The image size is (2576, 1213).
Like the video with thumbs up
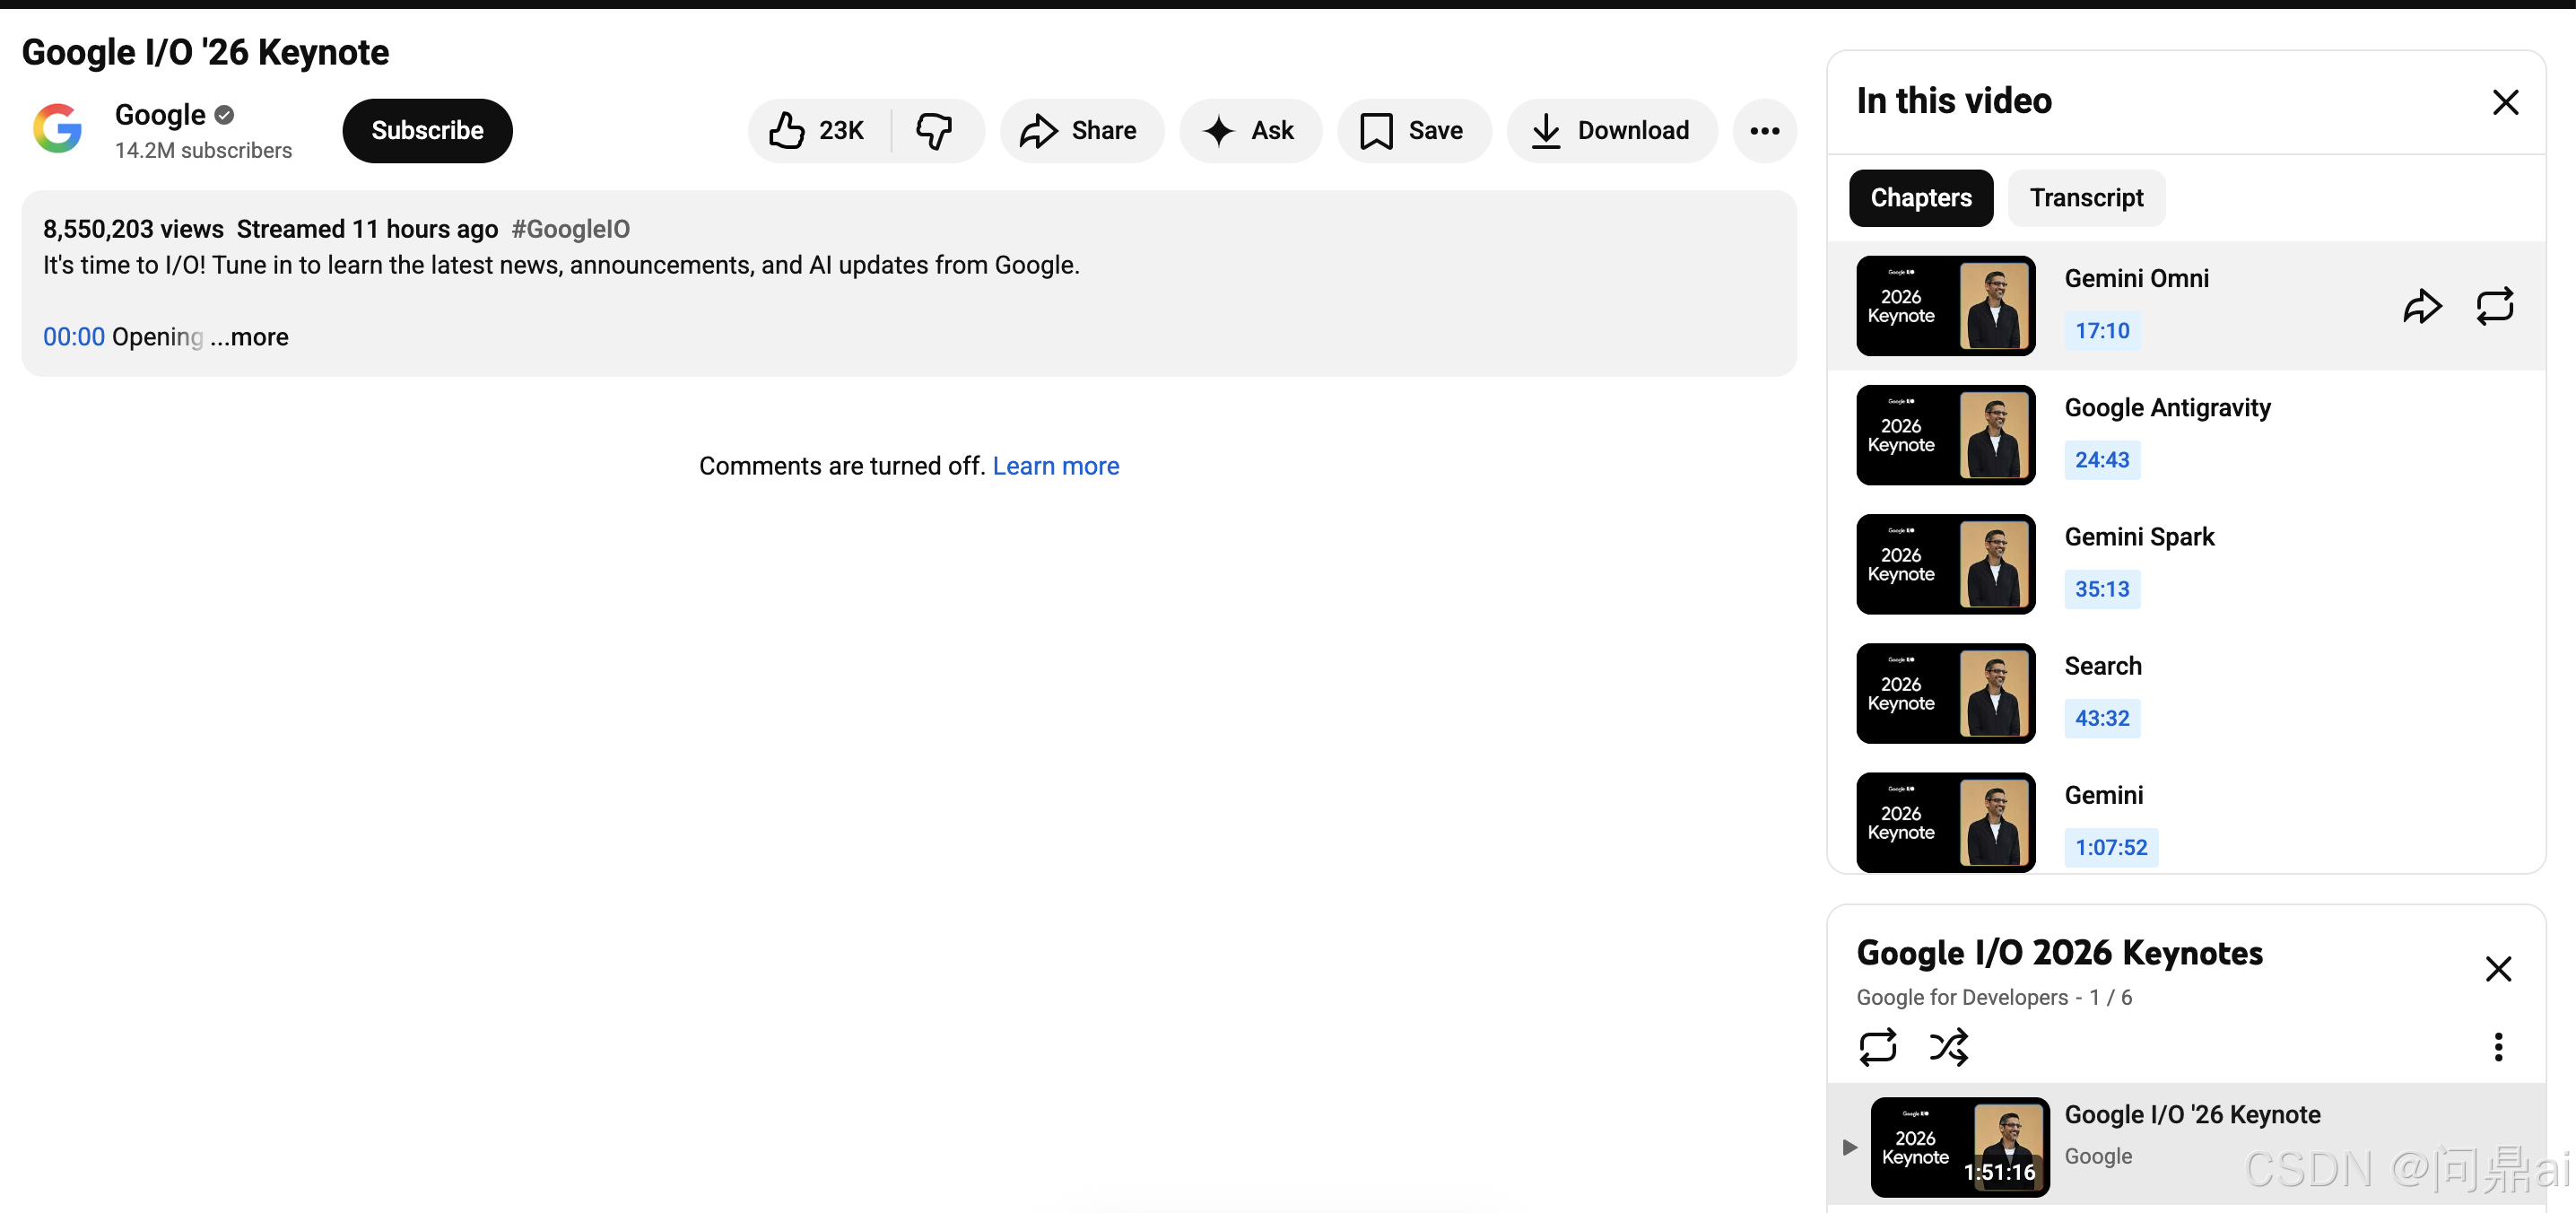click(x=819, y=131)
